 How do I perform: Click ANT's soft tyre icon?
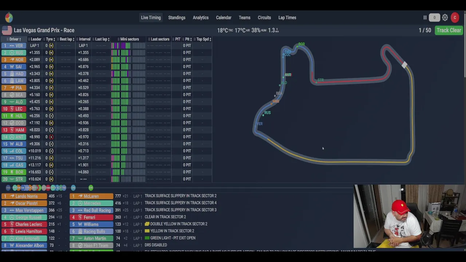(51, 137)
